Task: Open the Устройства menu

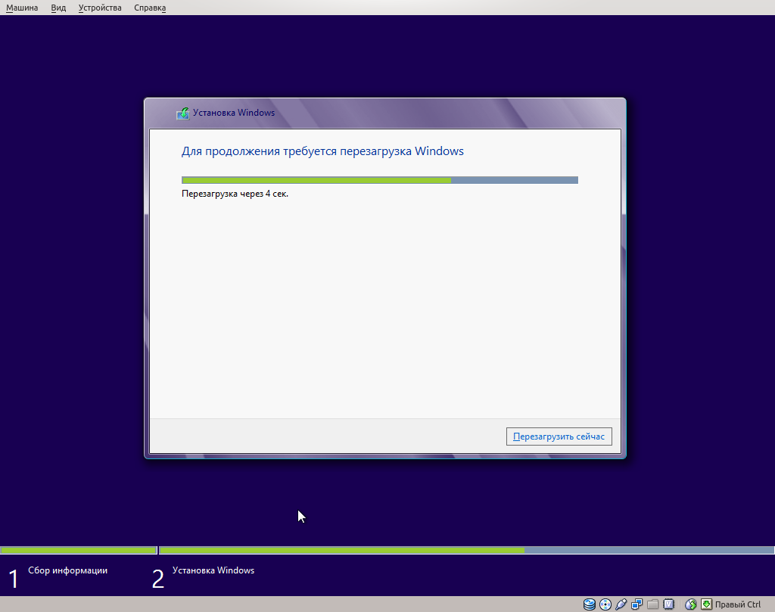Action: point(99,7)
